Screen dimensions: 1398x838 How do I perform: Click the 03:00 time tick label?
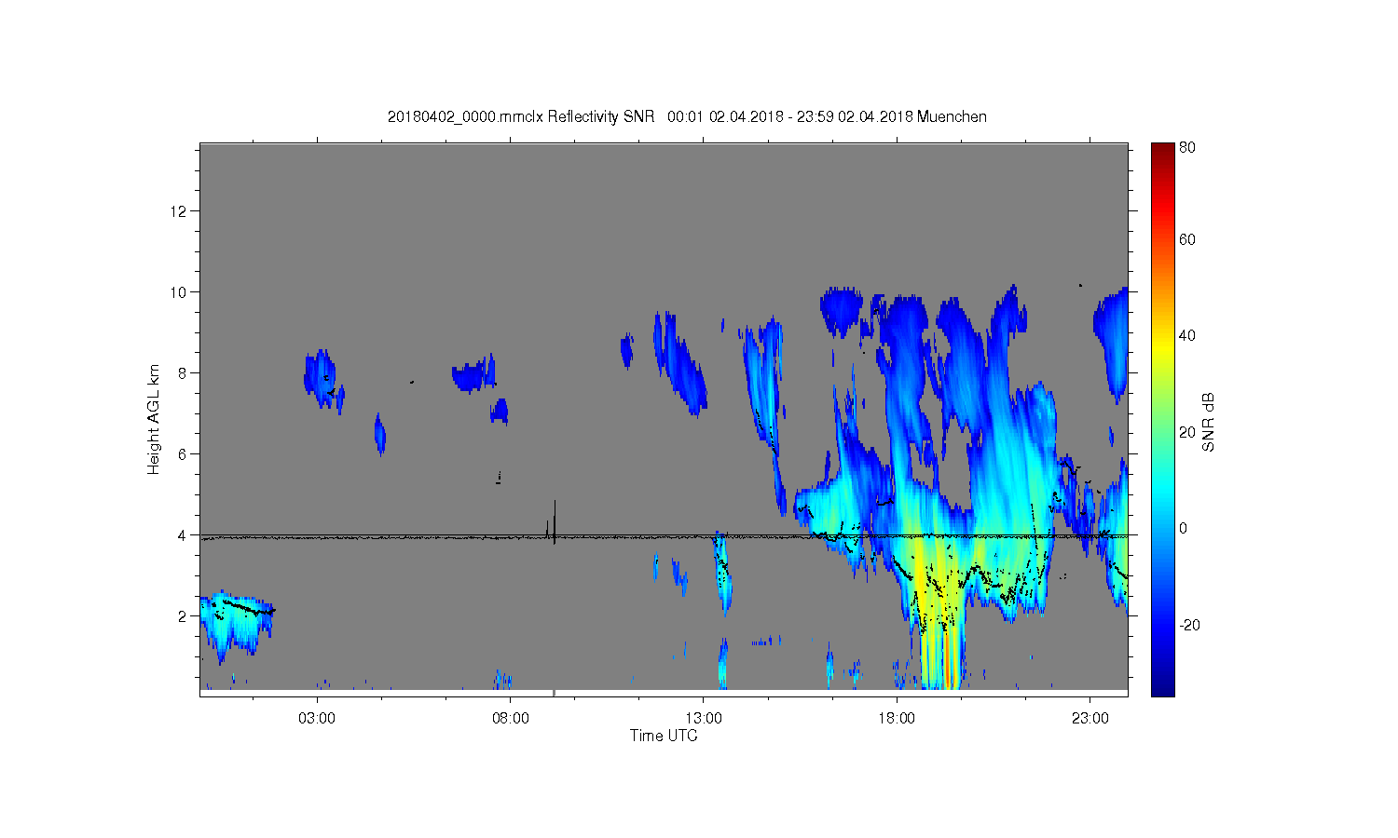[317, 719]
